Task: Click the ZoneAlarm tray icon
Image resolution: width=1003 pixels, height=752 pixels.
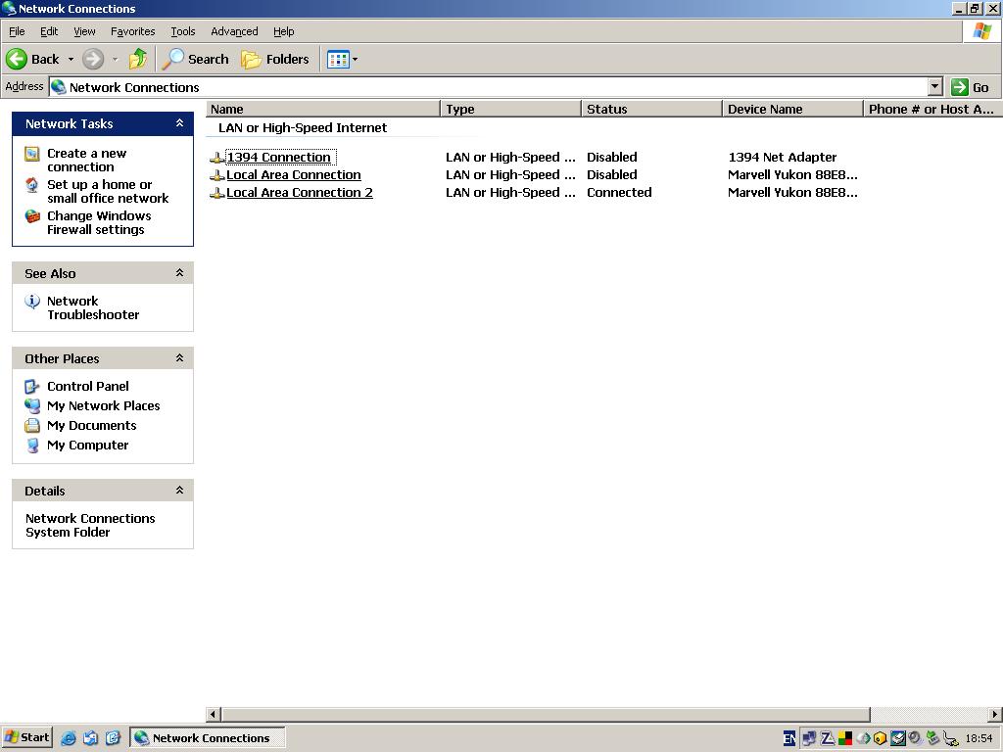Action: [827, 738]
